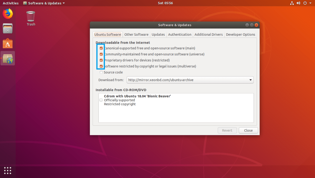This screenshot has width=315, height=178.
Task: Click the Revert button
Action: click(x=227, y=130)
